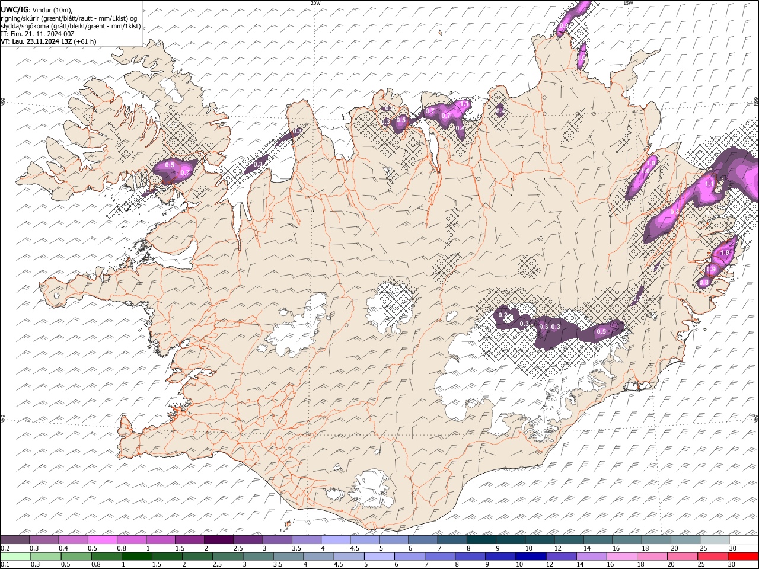759x569 pixels.
Task: Choose the bright red 30 rain legend swatch
Action: point(743,556)
